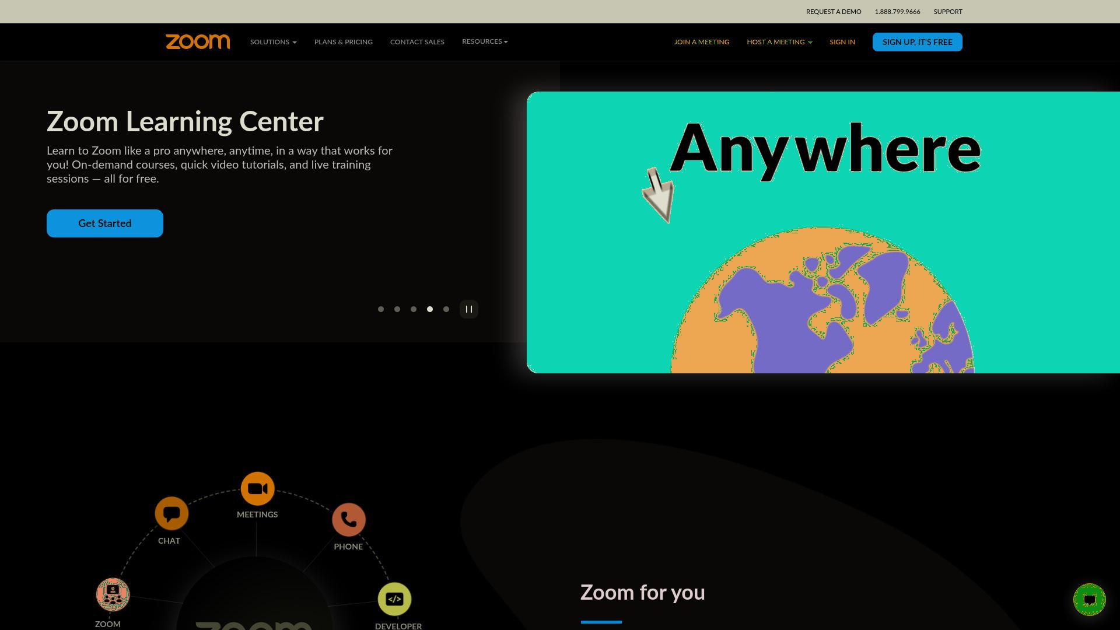Open the Developer code icon

[x=395, y=599]
